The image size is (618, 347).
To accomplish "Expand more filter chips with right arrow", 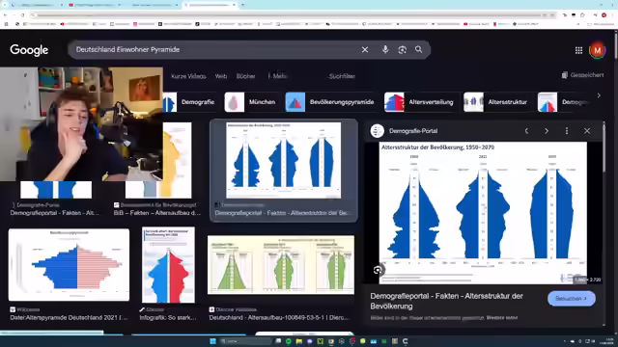I will (x=599, y=95).
